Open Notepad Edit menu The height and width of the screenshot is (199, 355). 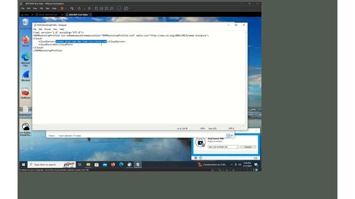tap(40, 29)
